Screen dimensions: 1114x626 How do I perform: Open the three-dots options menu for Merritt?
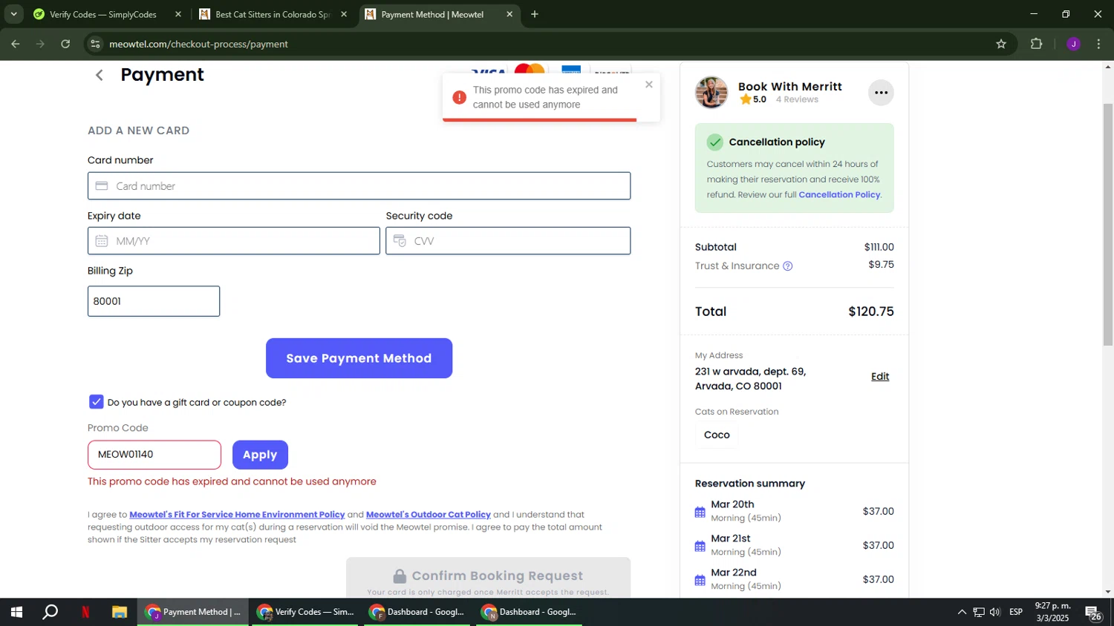(881, 93)
